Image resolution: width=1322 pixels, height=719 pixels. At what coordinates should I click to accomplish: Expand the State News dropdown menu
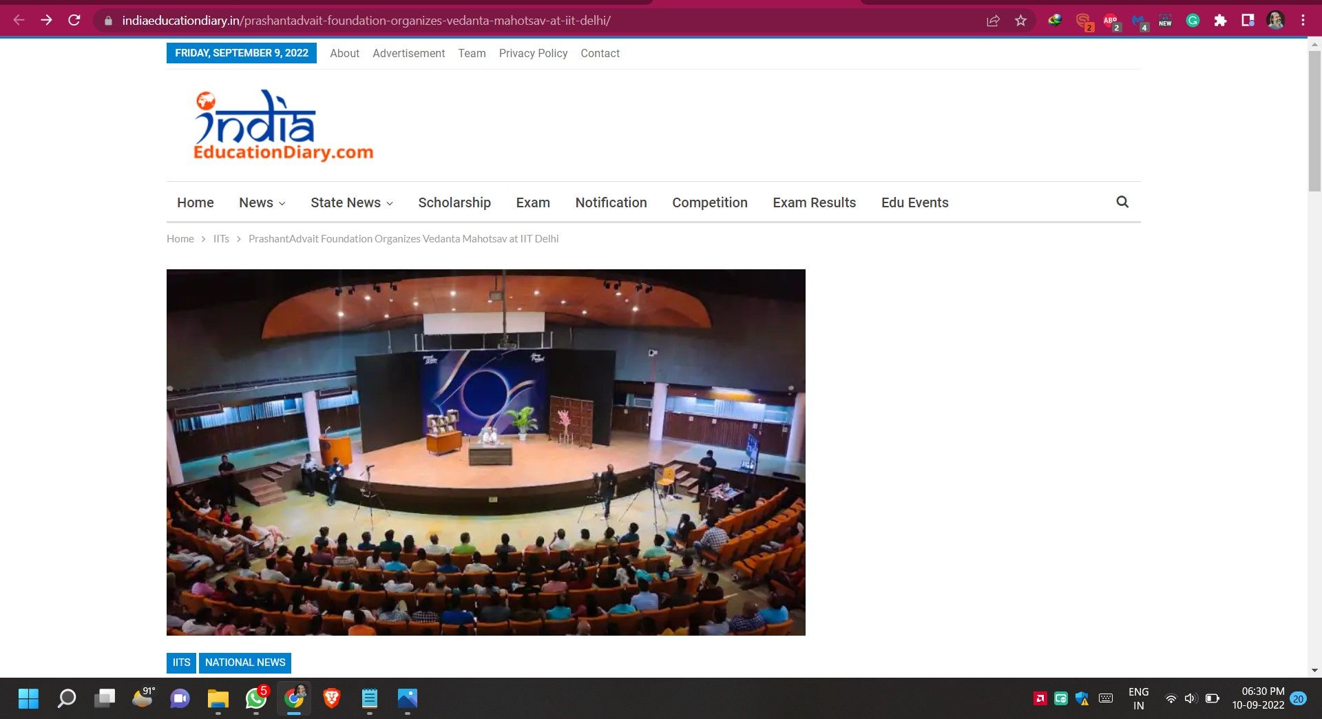351,202
